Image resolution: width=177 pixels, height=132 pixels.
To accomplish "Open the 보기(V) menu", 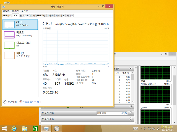I will pos(25,11).
